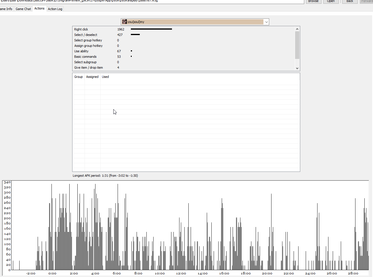
Task: Select the you(soul)my player combo box
Action: coord(195,22)
